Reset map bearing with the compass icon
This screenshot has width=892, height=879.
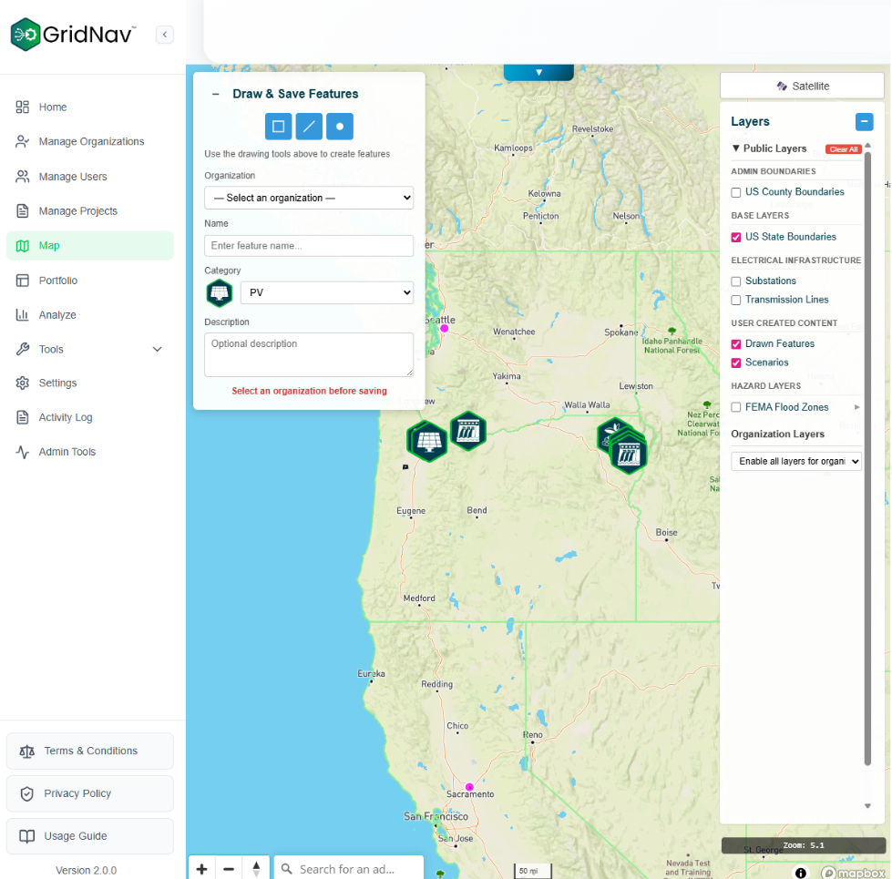[x=256, y=867]
